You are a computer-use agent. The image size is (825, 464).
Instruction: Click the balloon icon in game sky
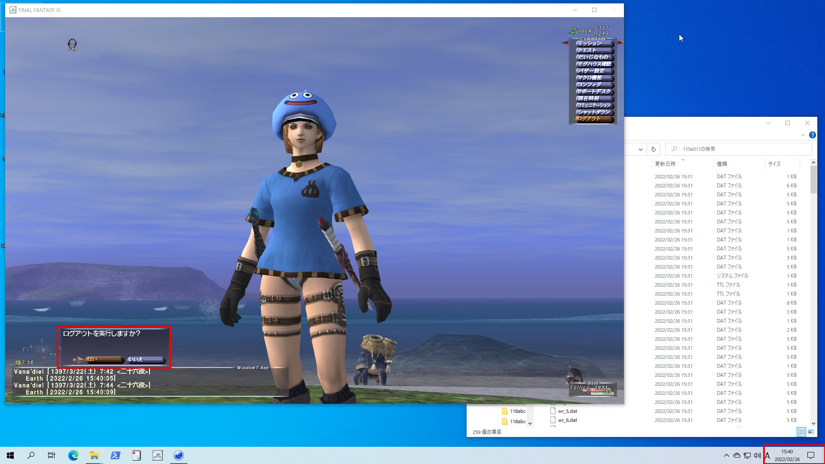click(x=72, y=44)
